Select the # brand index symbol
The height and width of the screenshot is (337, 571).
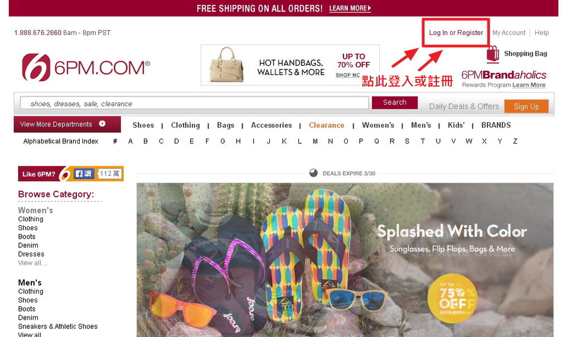(x=115, y=141)
